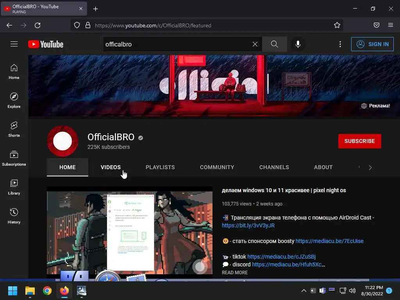Image resolution: width=400 pixels, height=300 pixels.
Task: Go to Home in the sidebar
Action: 14,72
